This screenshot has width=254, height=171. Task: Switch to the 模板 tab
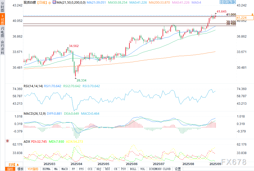[20, 169]
